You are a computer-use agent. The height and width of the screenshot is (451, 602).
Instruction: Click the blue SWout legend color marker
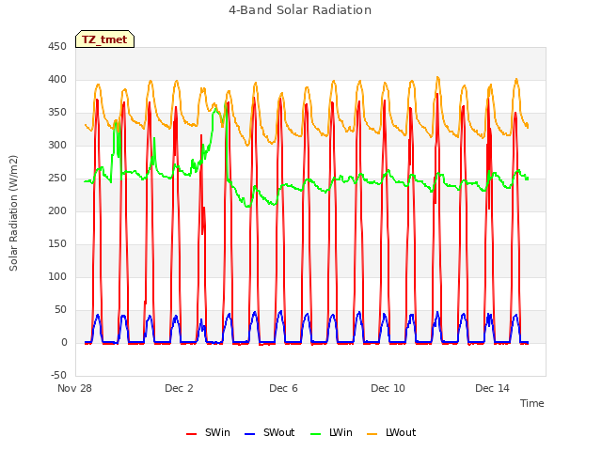249,434
